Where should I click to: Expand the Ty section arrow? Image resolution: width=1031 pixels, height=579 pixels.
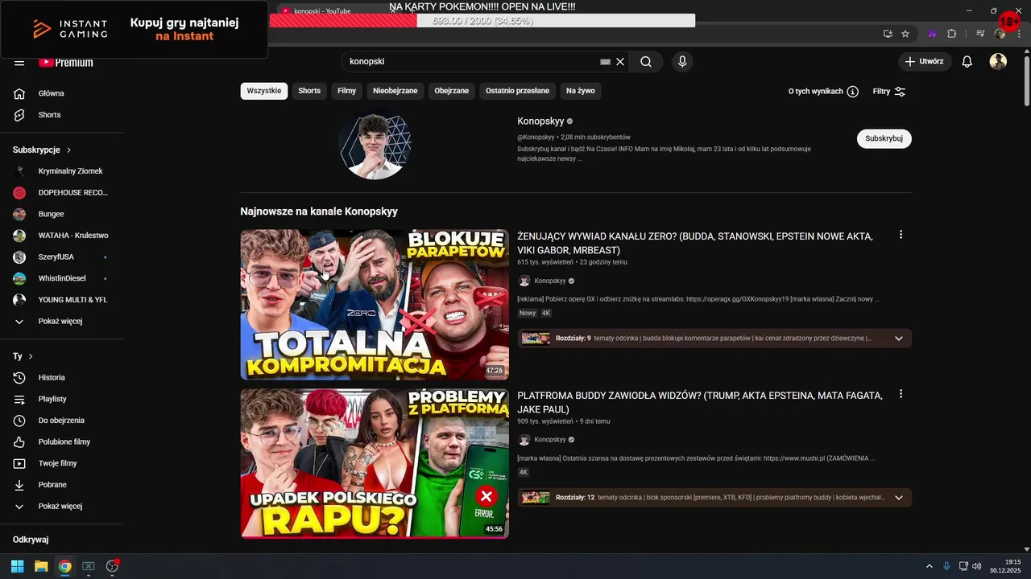click(31, 356)
